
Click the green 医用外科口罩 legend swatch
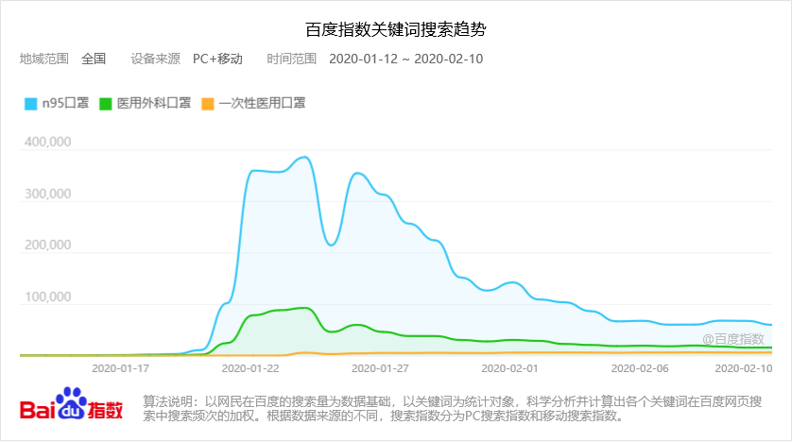(106, 104)
